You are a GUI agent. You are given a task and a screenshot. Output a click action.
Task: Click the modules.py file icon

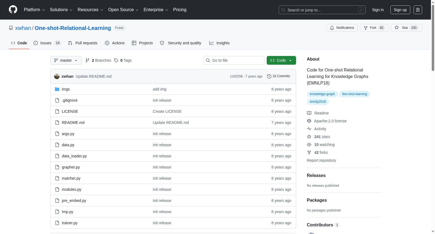pyautogui.click(x=57, y=189)
